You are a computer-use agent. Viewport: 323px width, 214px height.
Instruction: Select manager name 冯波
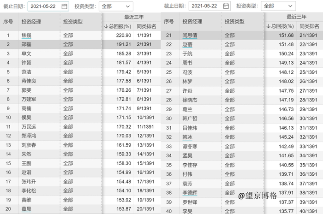point(187,72)
